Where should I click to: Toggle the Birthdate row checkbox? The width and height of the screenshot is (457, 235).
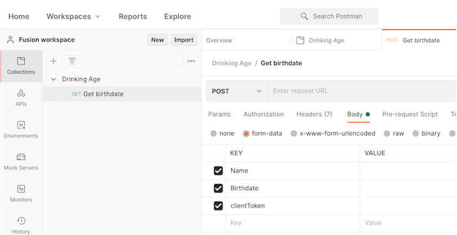click(x=218, y=189)
